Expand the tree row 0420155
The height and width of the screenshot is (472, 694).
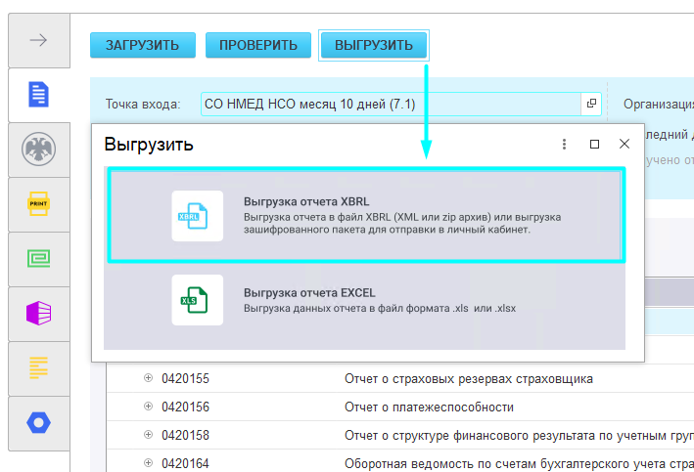[149, 378]
